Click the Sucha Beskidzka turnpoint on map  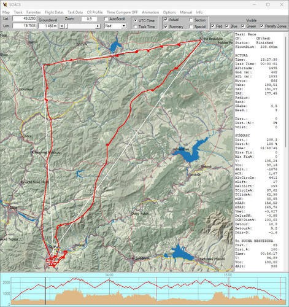coord(201,41)
